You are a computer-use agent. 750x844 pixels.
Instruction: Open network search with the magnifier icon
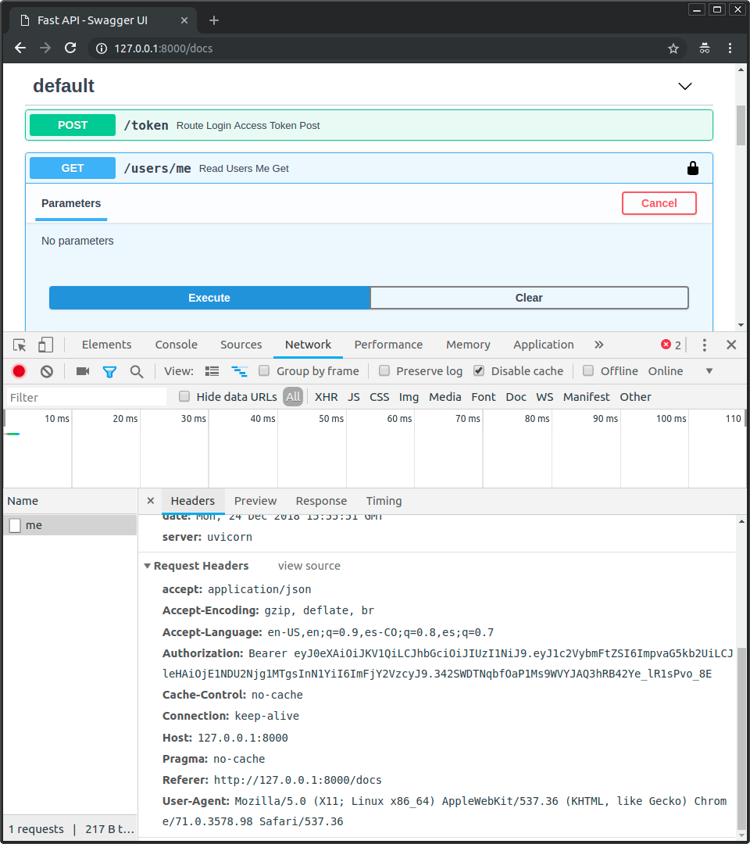[x=137, y=371]
